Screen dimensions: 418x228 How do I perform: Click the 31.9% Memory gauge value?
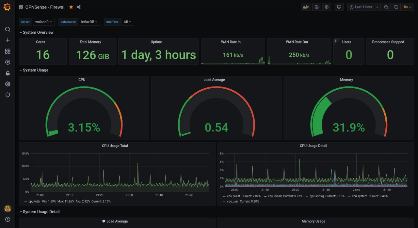coord(349,127)
